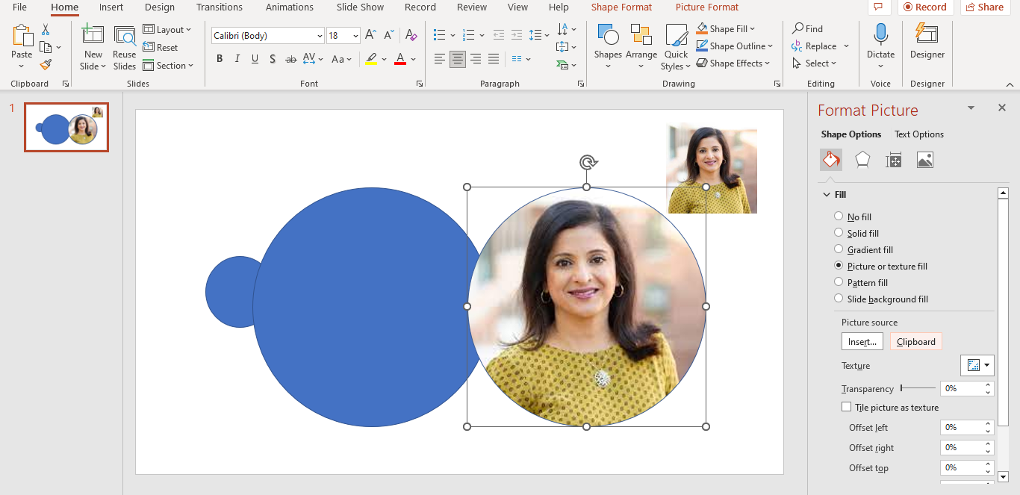The image size is (1020, 495).
Task: Collapse the Fill section
Action: (x=827, y=195)
